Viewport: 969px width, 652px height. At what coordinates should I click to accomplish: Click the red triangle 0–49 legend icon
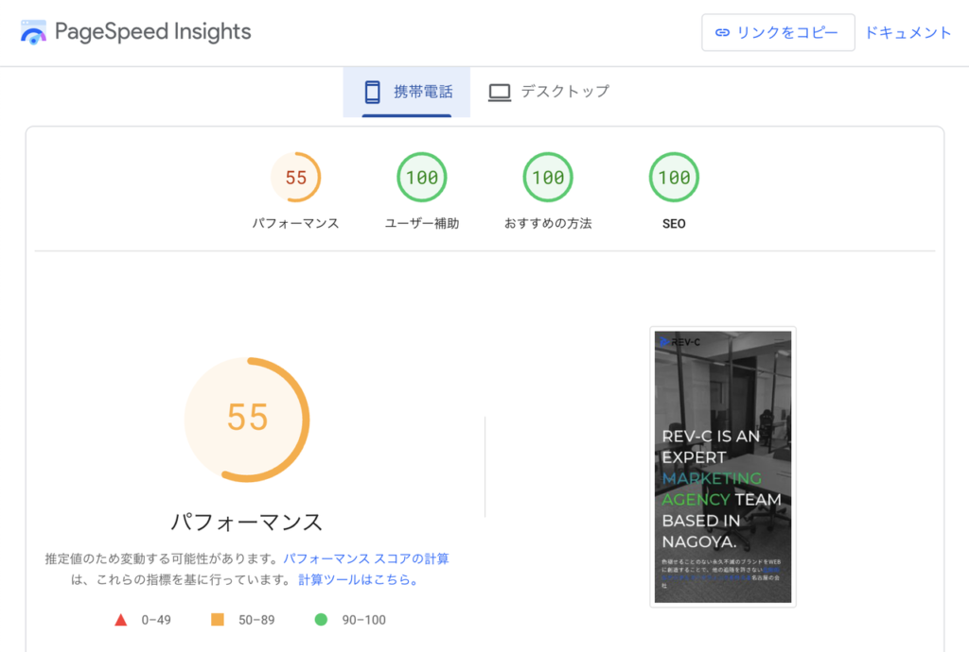[120, 620]
